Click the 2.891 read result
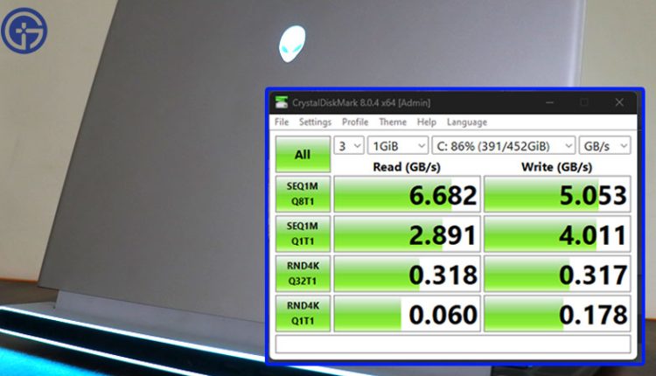656x376 pixels. point(407,233)
